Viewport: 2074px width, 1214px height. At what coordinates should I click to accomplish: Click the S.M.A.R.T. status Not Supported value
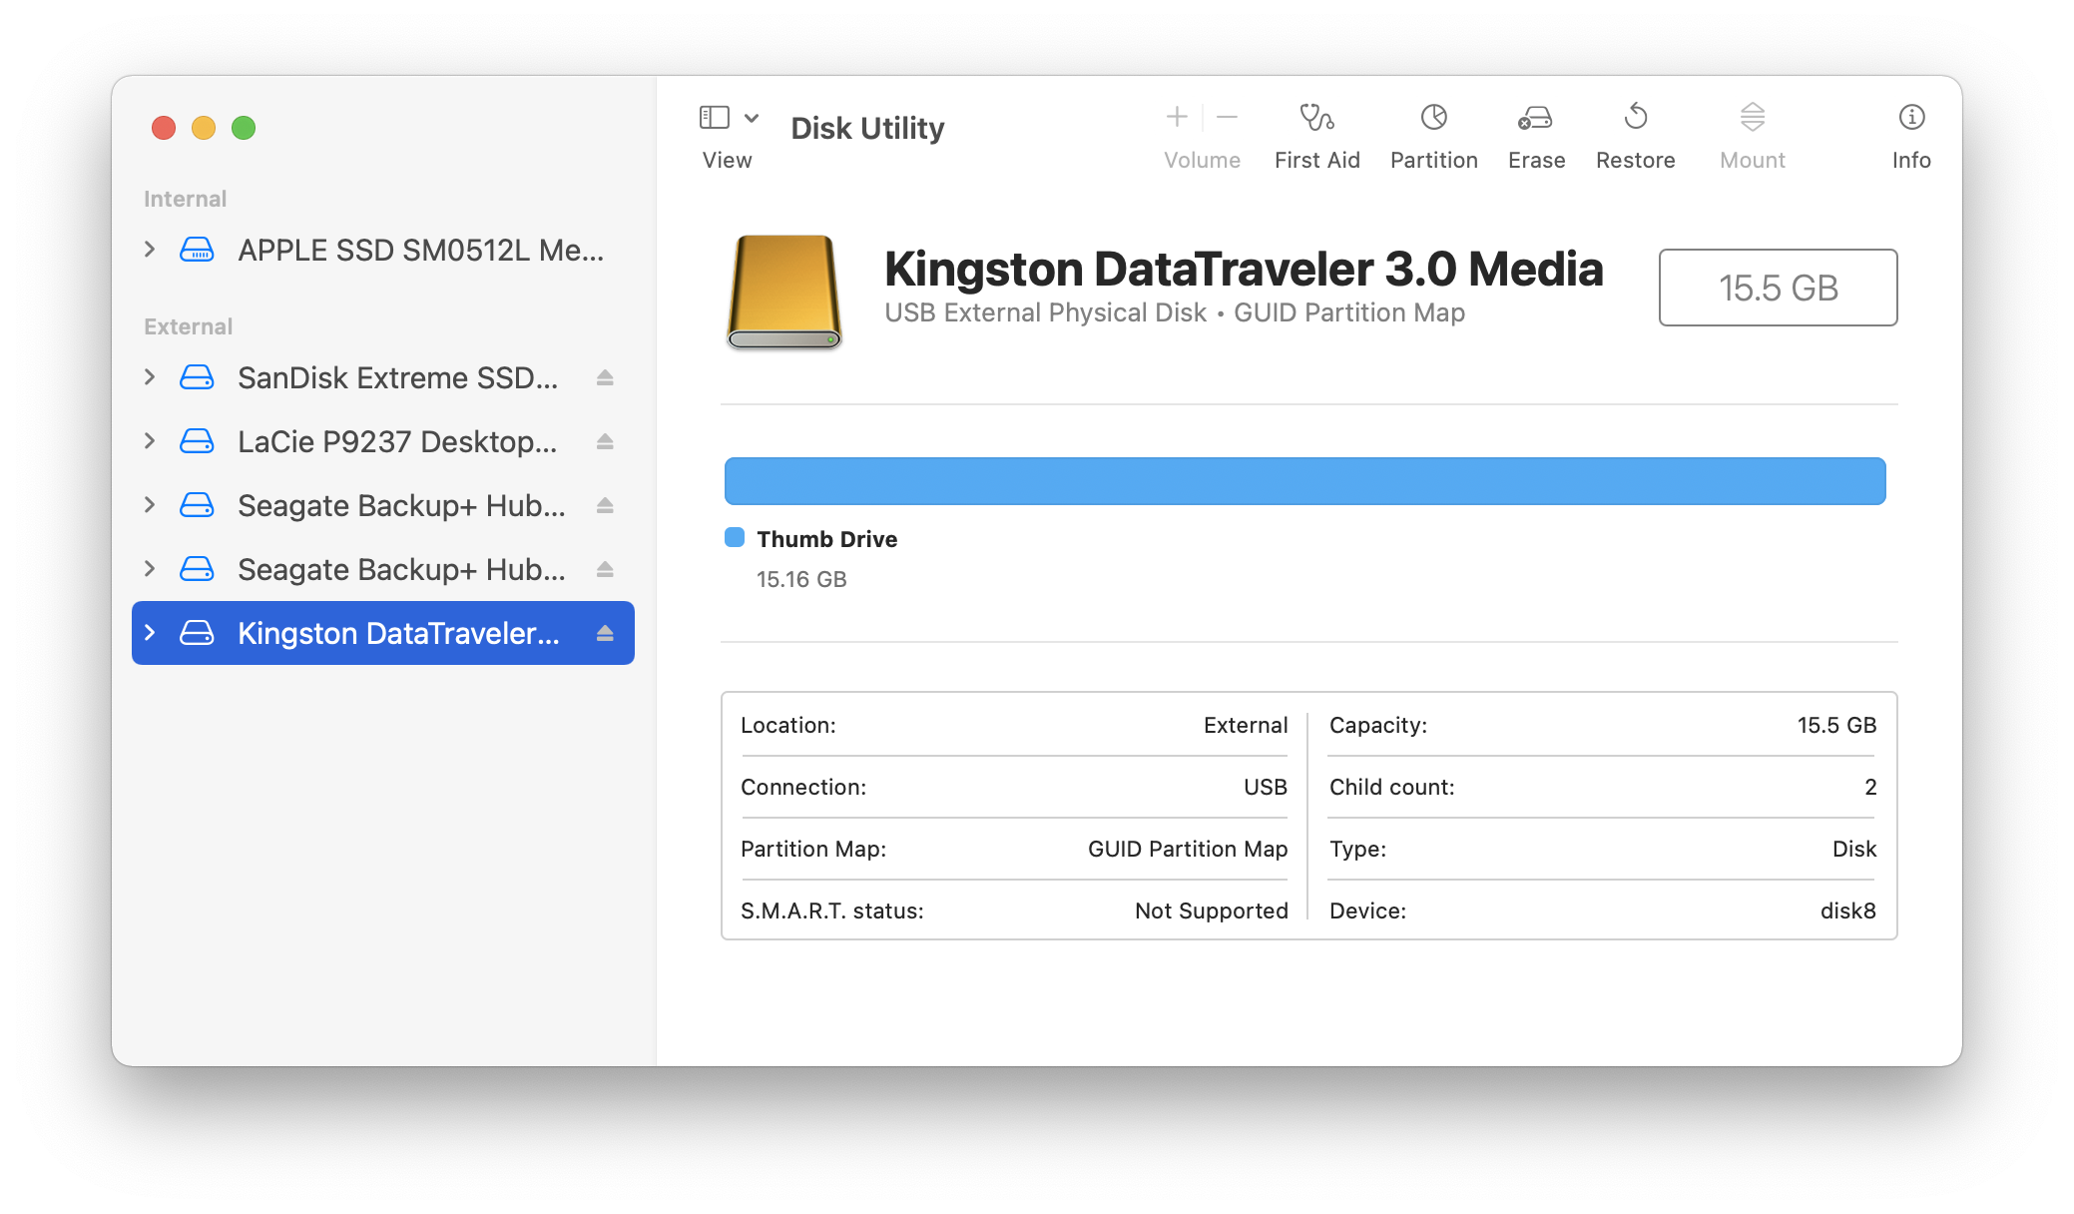tap(1211, 910)
